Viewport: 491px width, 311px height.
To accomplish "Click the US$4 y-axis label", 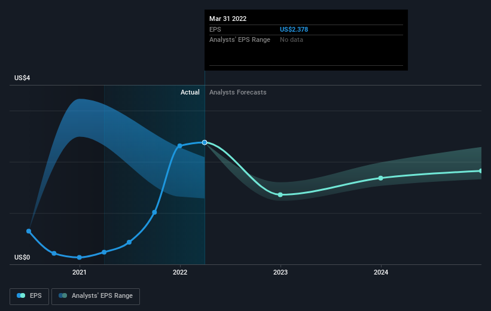I will [x=22, y=78].
